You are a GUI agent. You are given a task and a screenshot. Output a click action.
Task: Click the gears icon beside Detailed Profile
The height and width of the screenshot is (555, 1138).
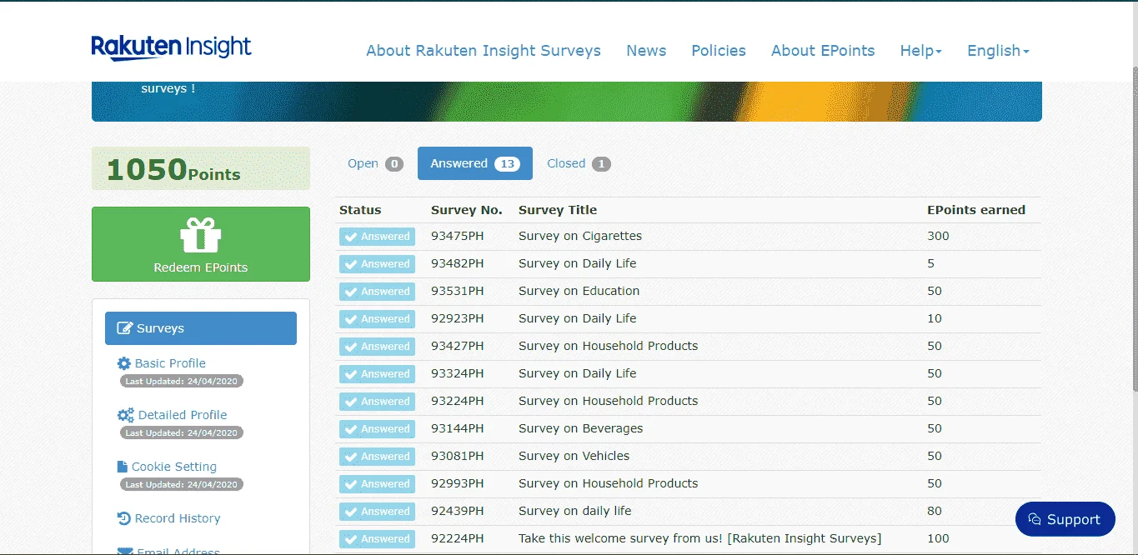pos(126,415)
